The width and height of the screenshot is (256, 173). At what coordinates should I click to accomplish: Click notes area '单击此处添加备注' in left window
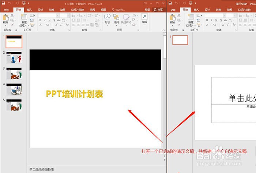(42, 169)
